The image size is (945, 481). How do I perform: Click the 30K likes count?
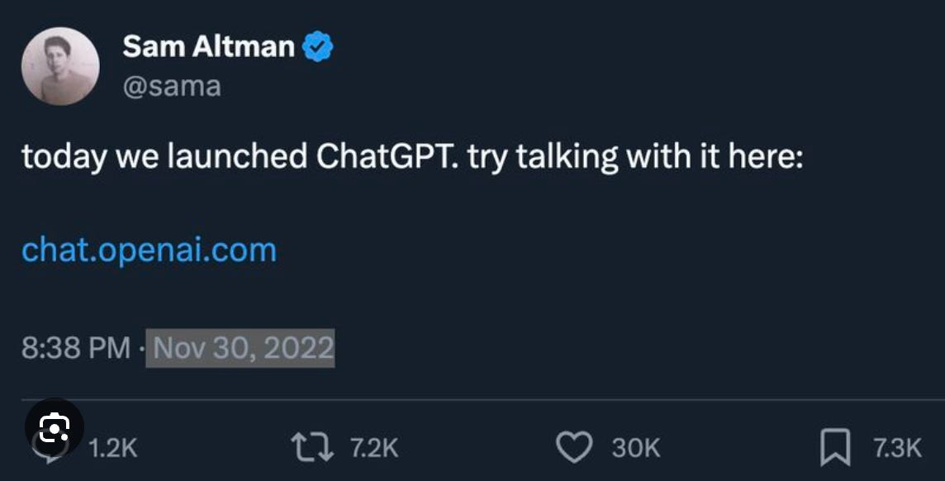tap(636, 449)
